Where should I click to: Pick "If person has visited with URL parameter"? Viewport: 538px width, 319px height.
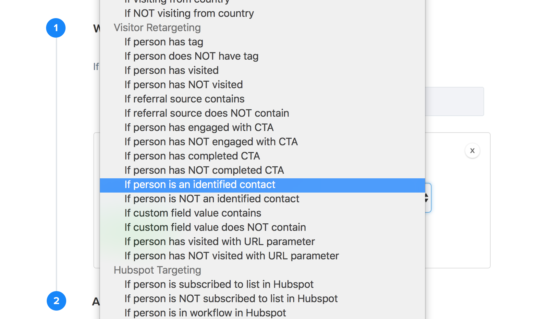[219, 242]
